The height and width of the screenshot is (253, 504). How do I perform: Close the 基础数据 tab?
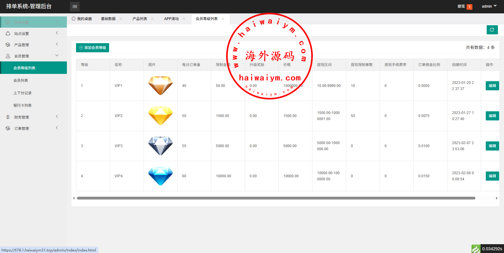pos(121,19)
